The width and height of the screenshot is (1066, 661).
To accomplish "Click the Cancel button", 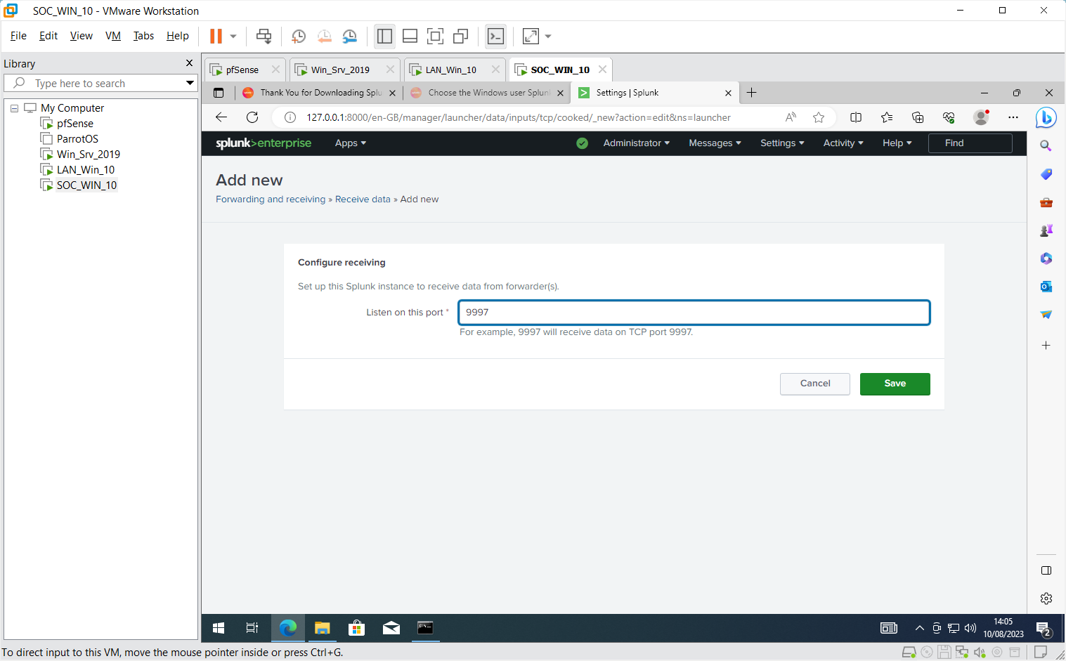I will 815,384.
